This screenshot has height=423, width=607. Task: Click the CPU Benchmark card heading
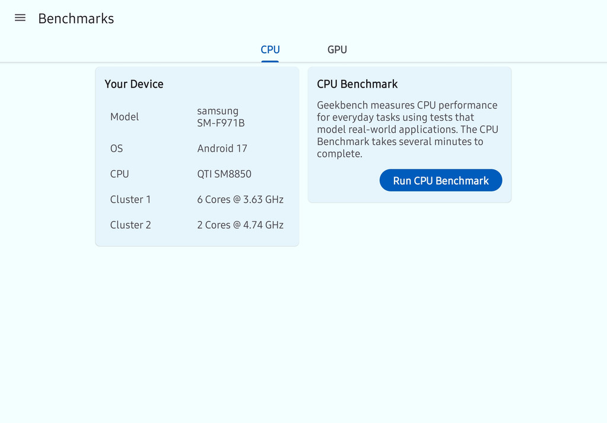[x=357, y=84]
